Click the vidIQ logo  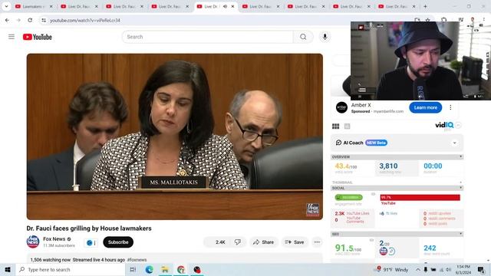tap(444, 126)
